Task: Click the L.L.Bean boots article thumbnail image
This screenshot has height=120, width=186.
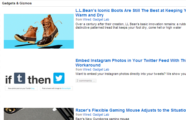Action: [x=39, y=31]
